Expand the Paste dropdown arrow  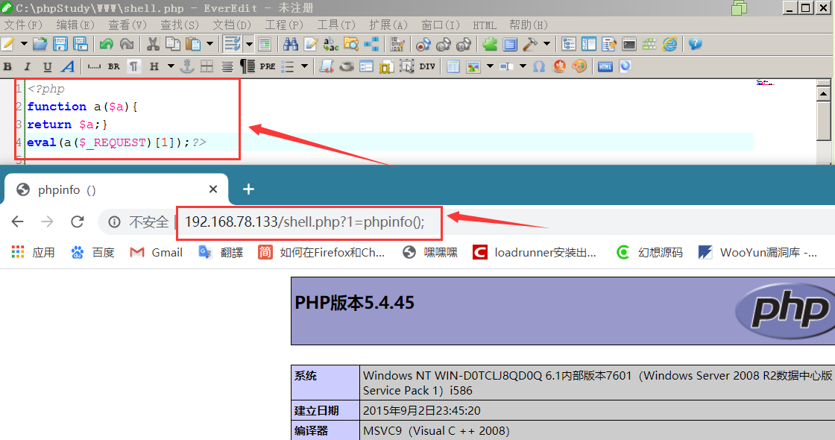209,44
